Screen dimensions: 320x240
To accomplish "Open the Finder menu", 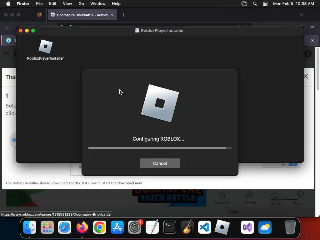I will (23, 4).
